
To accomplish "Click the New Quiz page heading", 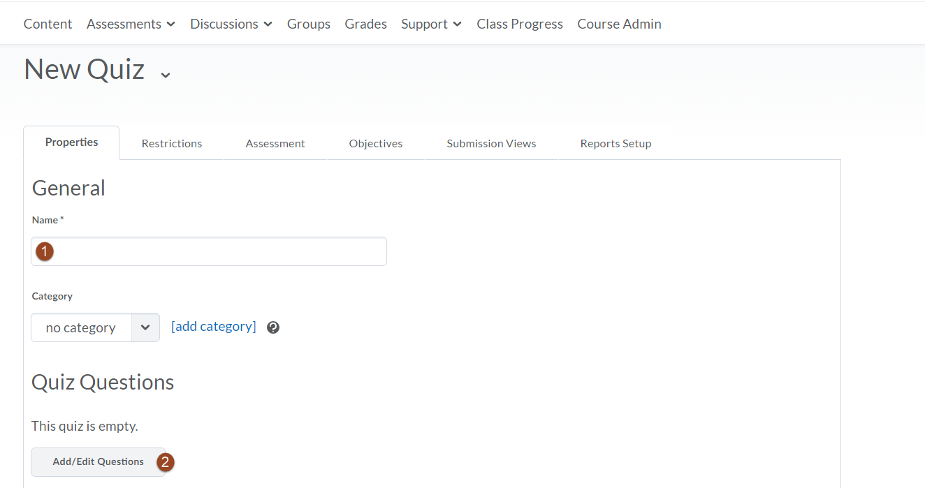I will click(x=85, y=69).
